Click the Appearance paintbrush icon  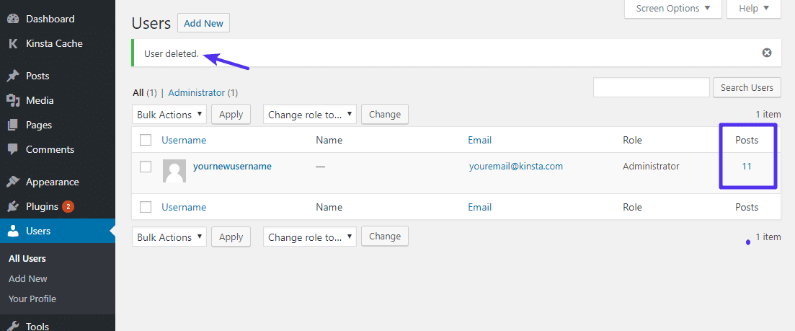(x=13, y=182)
